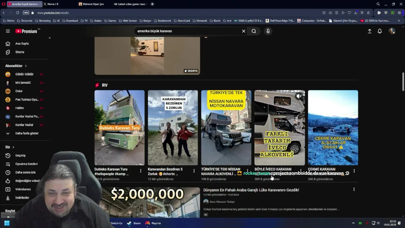Screen dimensions: 405x228
Task: Open Dell PowerEdge T16 bookmark
Action: click(x=280, y=21)
